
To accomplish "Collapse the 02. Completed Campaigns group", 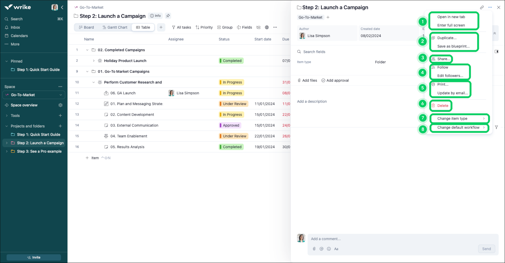I will pos(87,50).
